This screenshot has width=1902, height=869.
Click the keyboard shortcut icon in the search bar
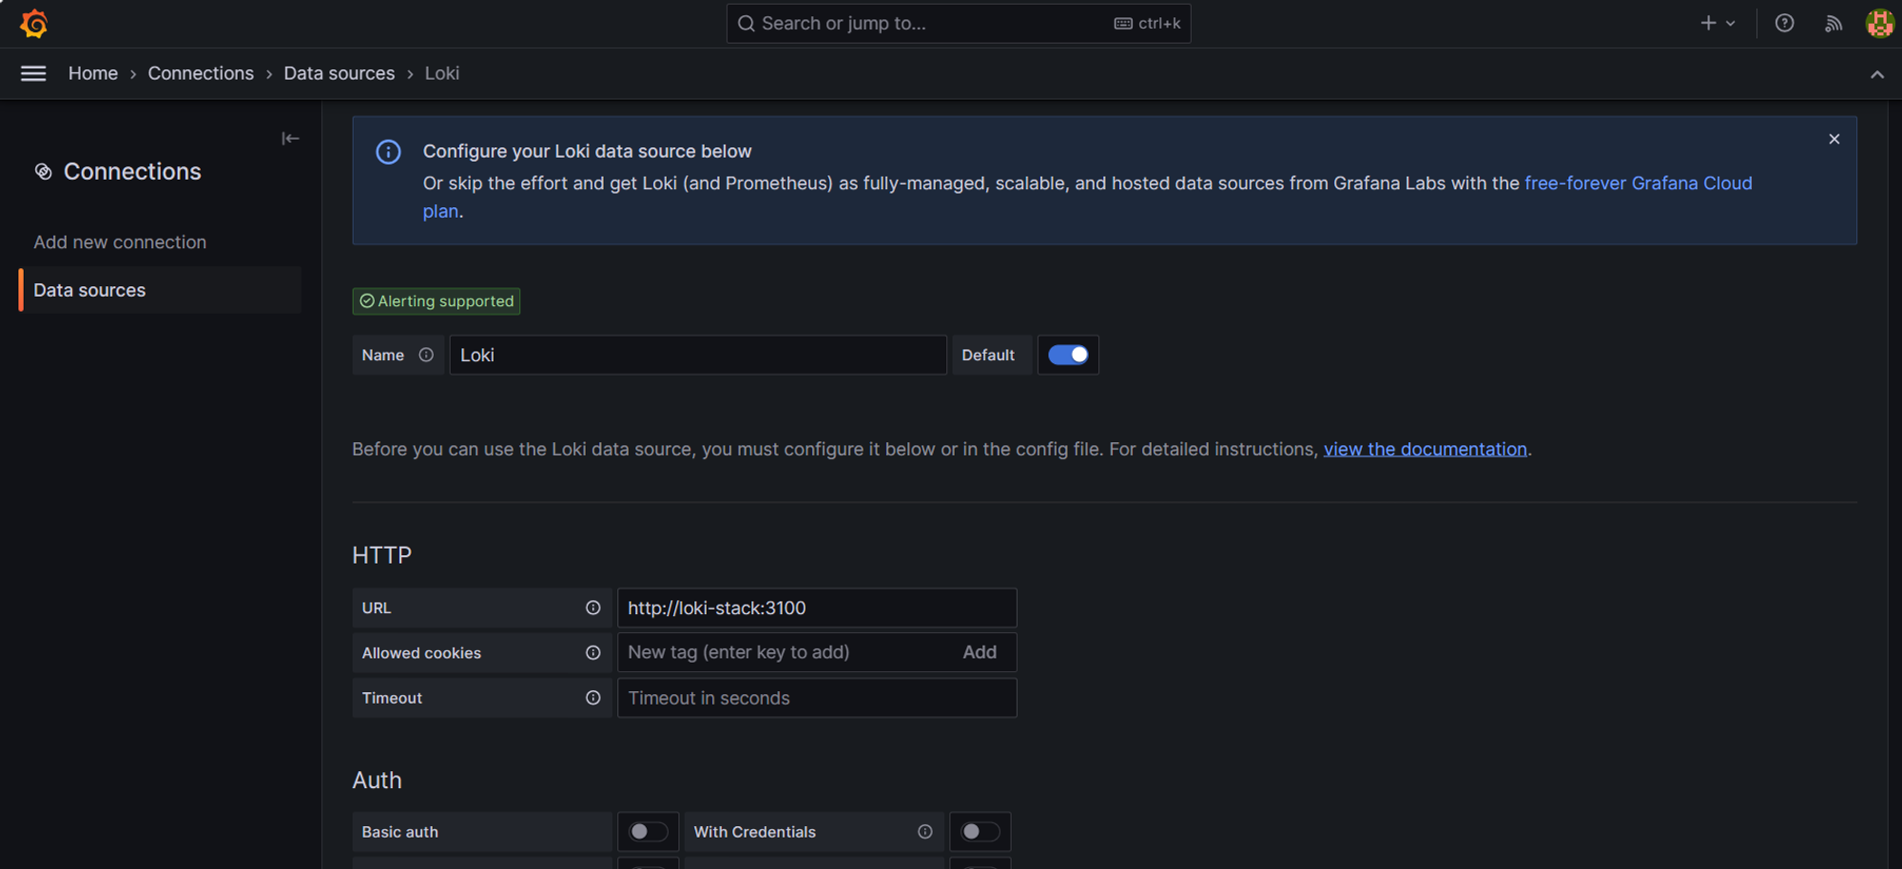(x=1123, y=24)
